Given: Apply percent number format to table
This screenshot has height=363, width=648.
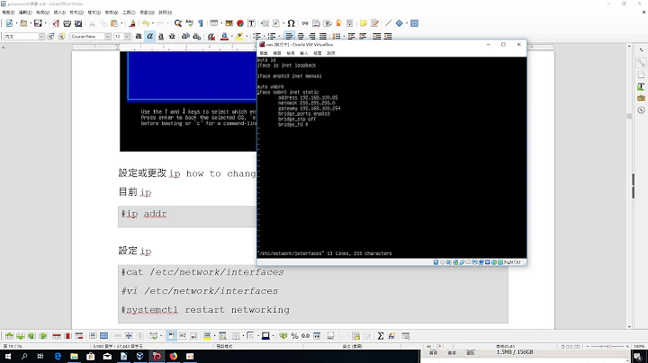Looking at the screenshot, I should pos(294,336).
